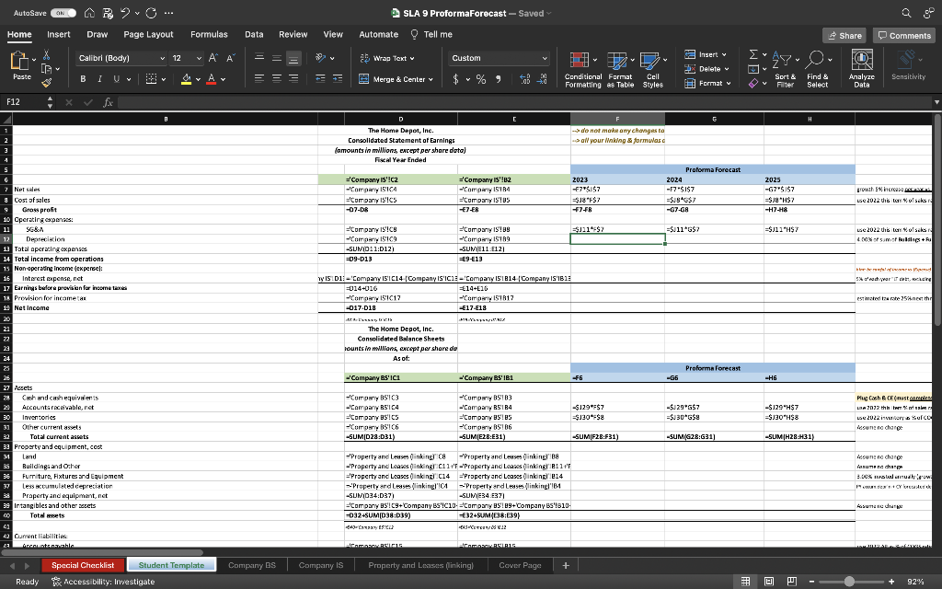This screenshot has width=942, height=589.
Task: Open the Page Layout tab
Action: [x=148, y=34]
